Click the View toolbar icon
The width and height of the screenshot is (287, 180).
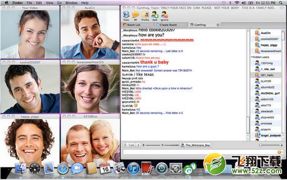click(x=126, y=16)
